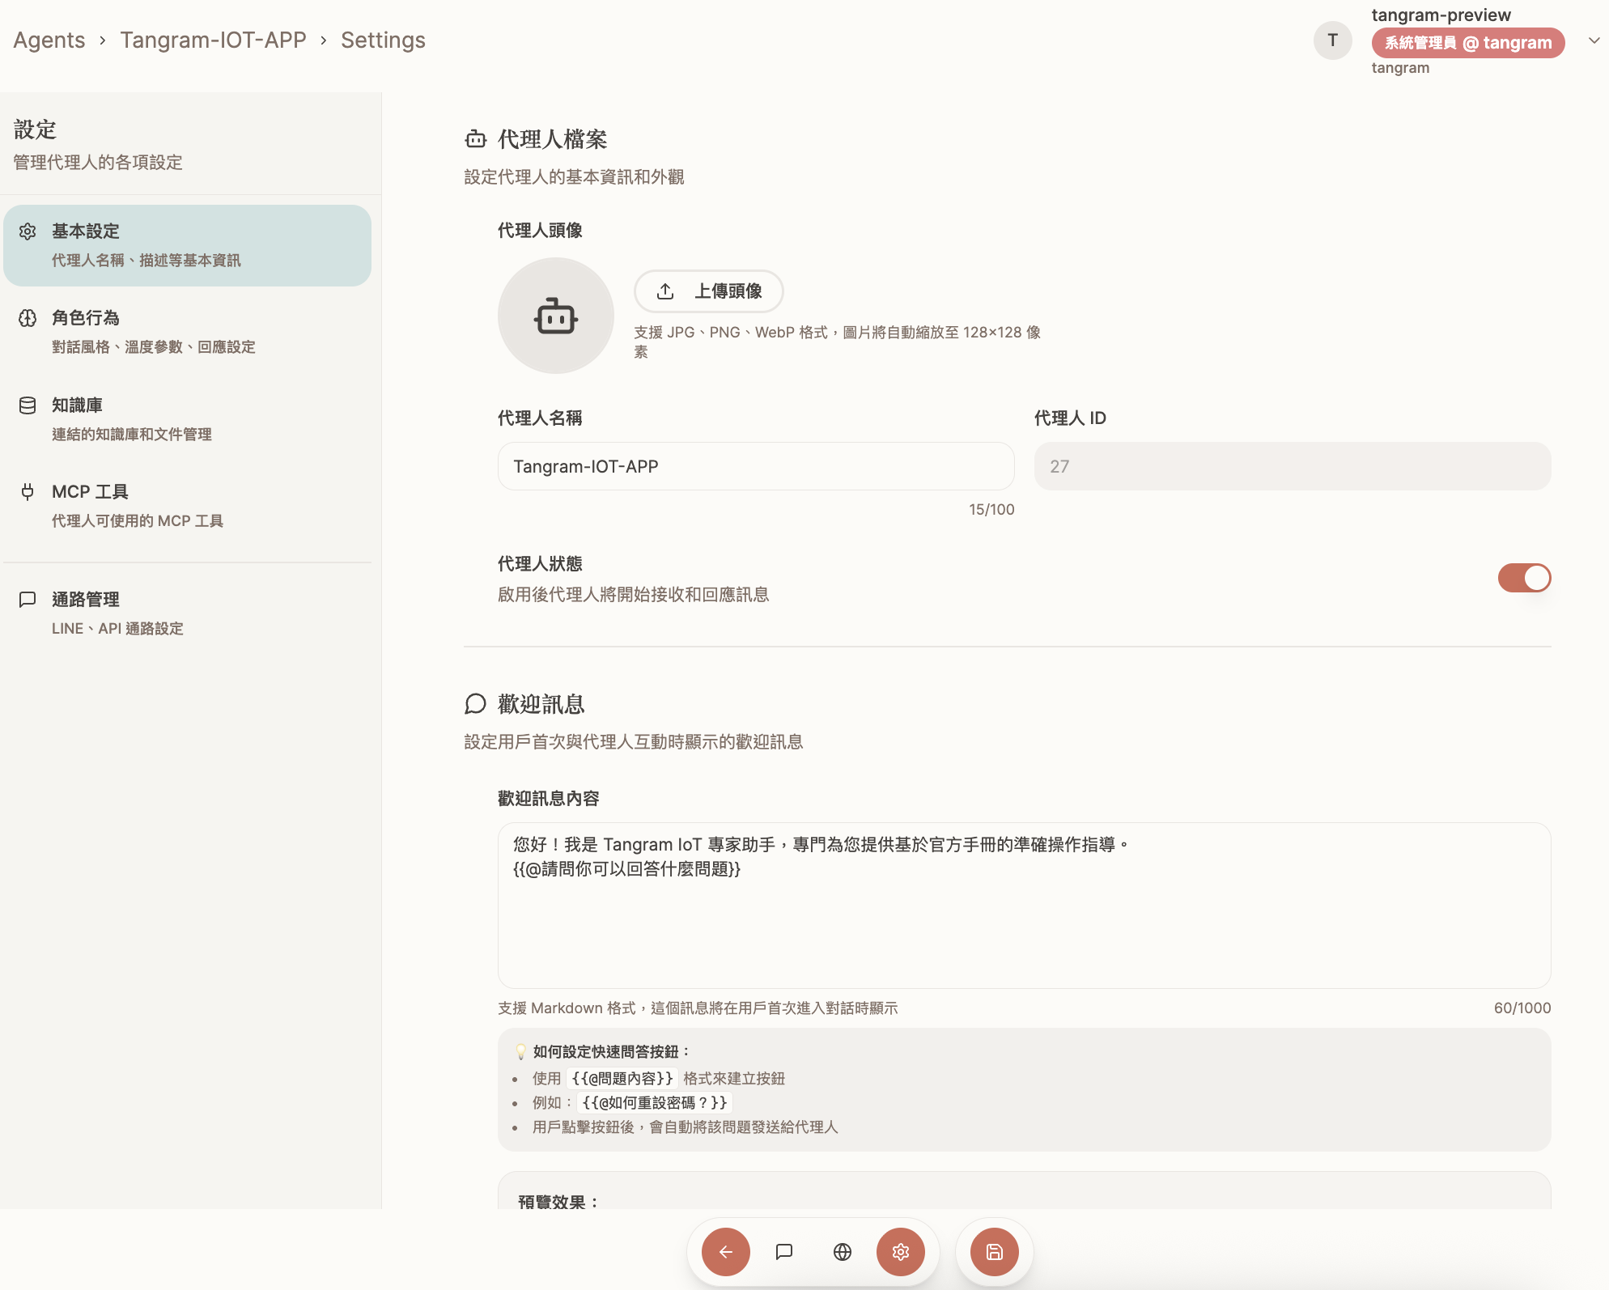Click the brain icon beside 角色行為
Screen dimensions: 1609x1290
click(x=28, y=318)
